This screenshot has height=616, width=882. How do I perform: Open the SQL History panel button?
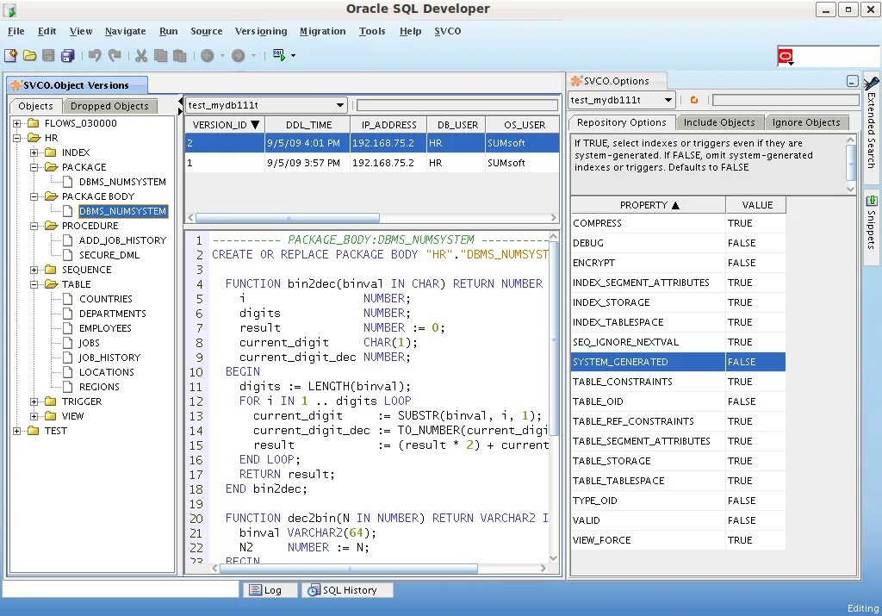[x=349, y=590]
